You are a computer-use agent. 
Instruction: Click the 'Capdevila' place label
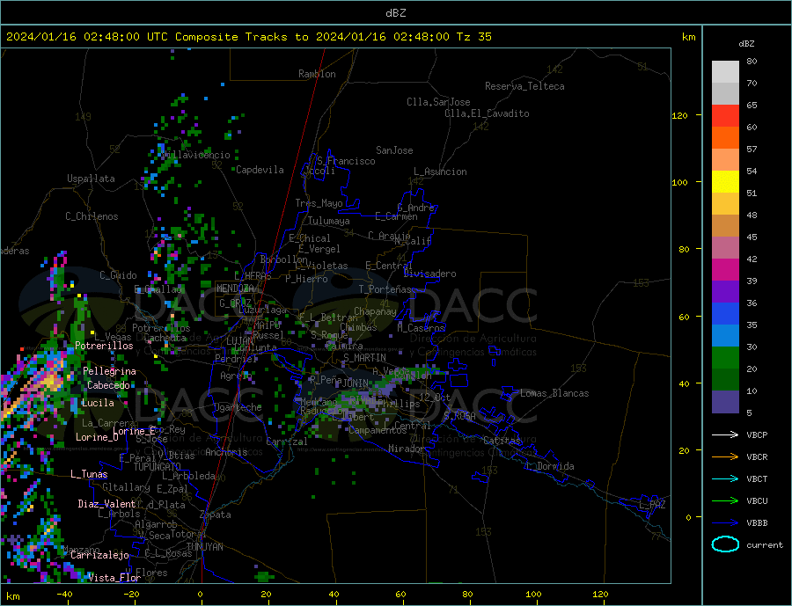point(260,170)
